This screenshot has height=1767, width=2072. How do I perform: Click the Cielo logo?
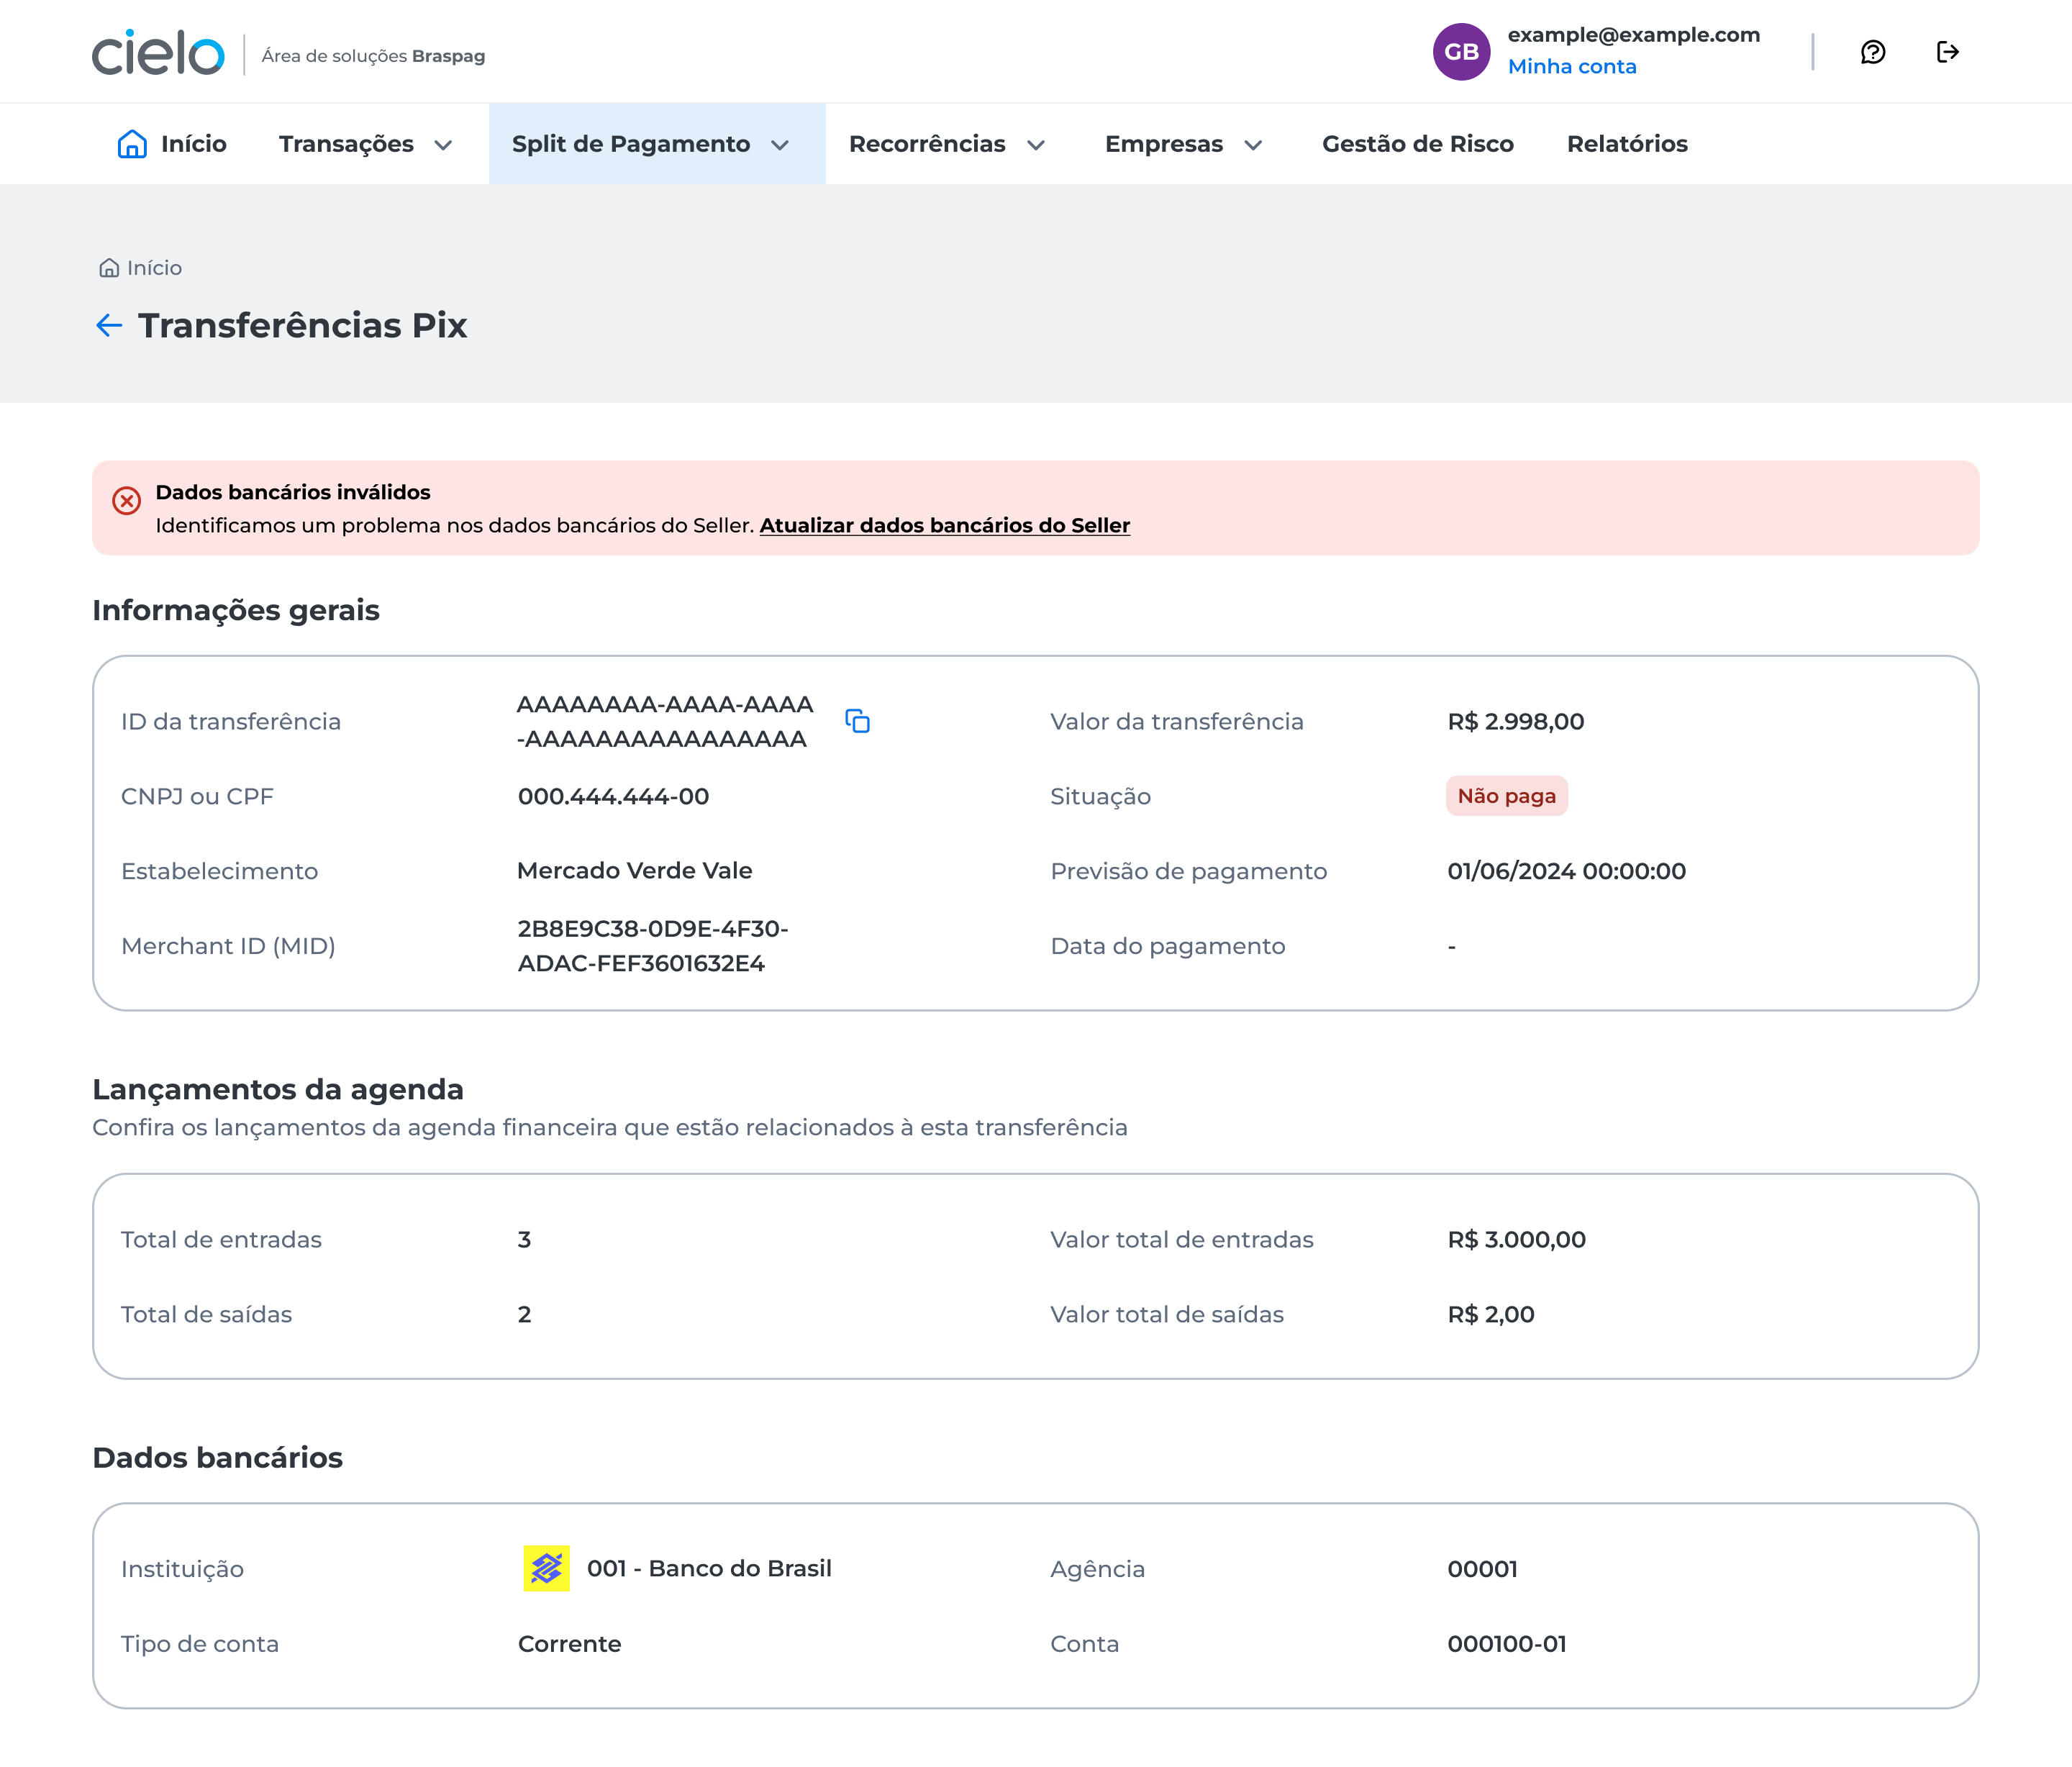tap(158, 52)
